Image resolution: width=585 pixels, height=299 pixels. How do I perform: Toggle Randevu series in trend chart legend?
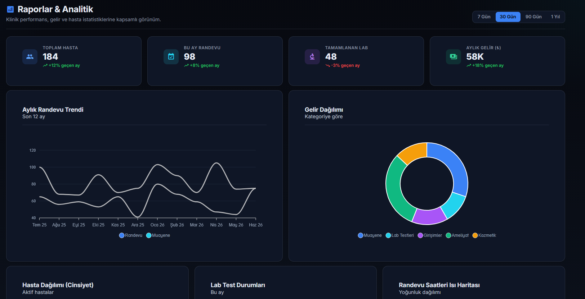point(131,235)
